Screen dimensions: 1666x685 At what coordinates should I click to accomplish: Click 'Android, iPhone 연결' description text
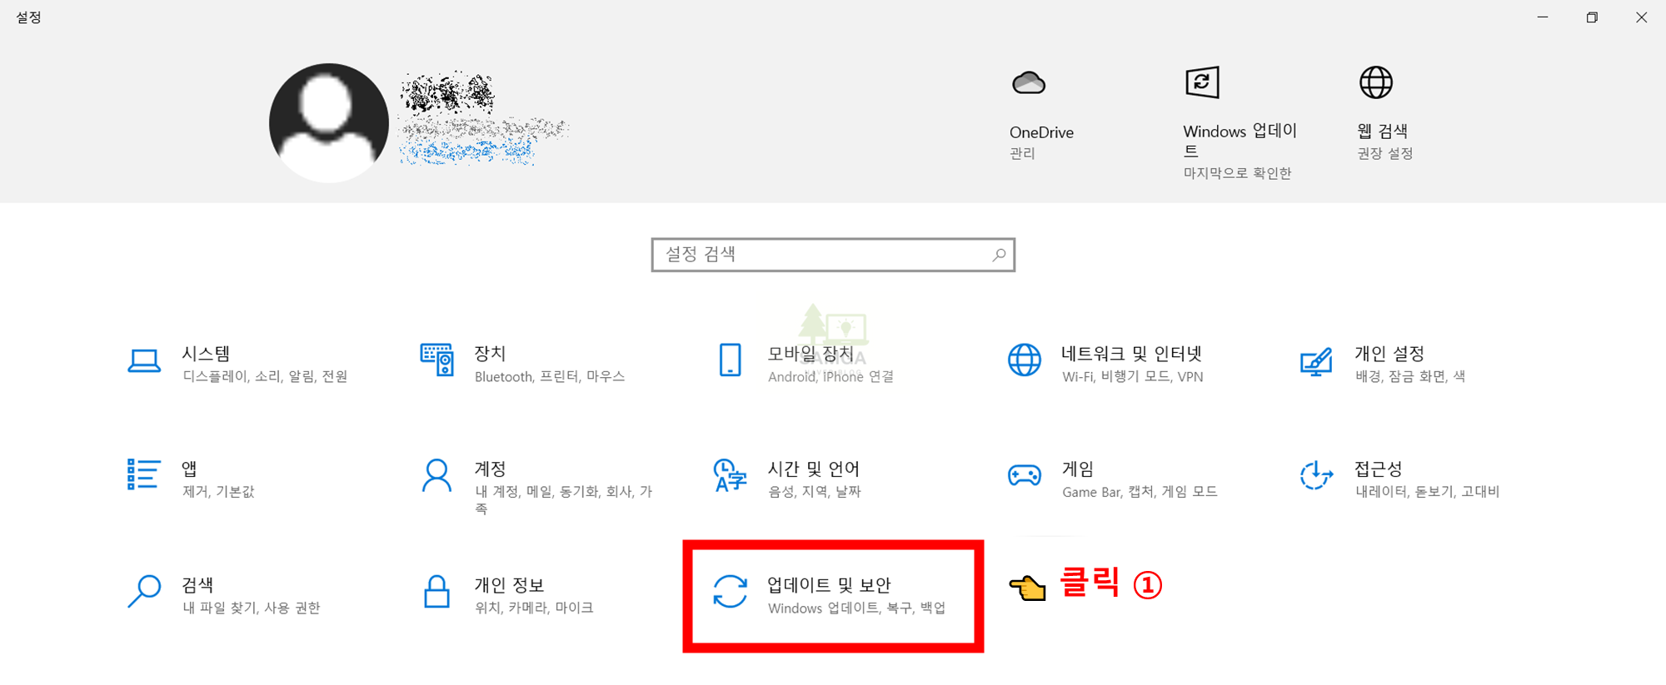coord(831,376)
